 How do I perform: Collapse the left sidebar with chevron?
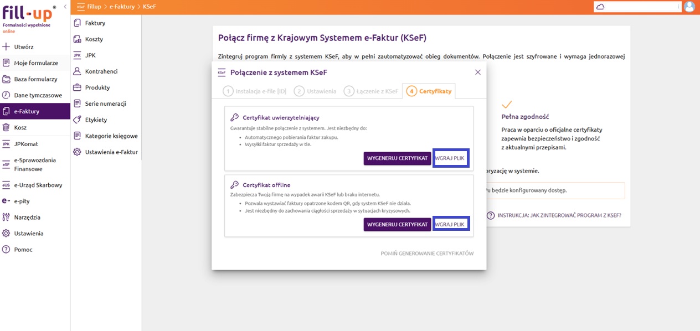pos(65,7)
